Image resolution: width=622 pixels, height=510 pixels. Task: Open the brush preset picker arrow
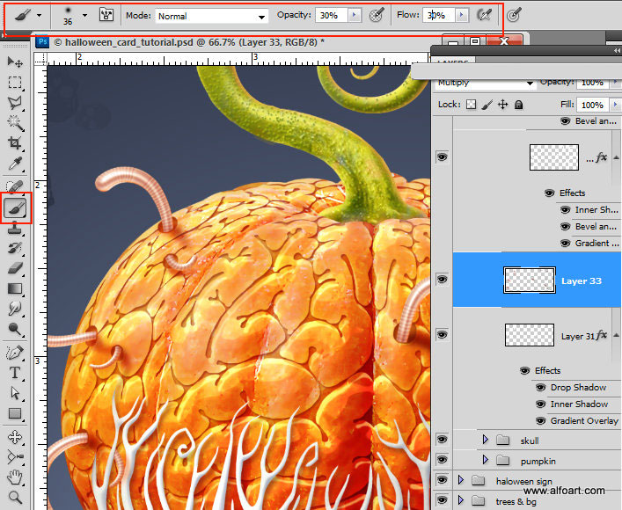click(84, 16)
